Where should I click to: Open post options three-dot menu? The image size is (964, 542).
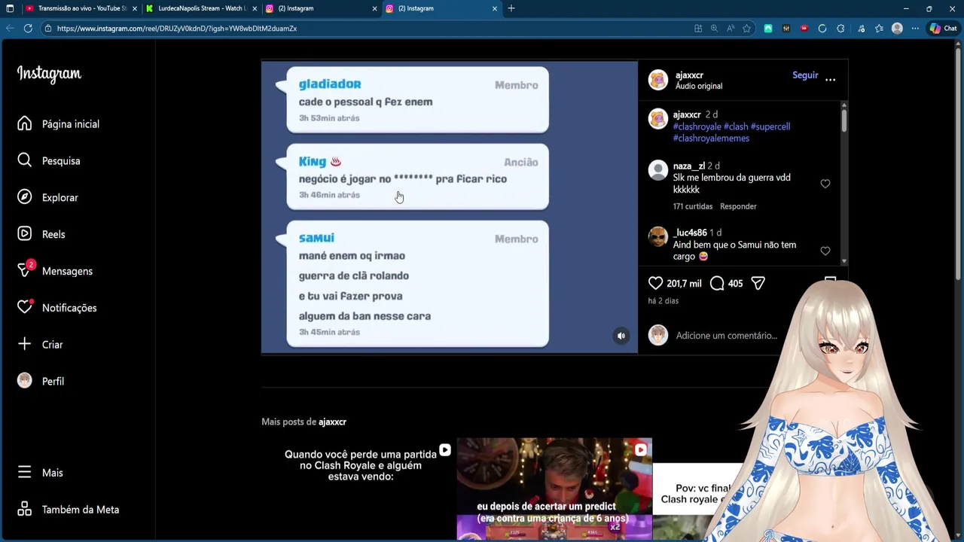click(831, 79)
